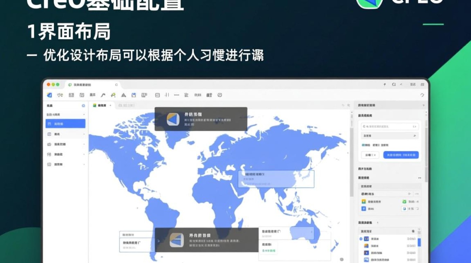Viewport: 471px width, 263px height.
Task: Toggle the circular compass icon in sidebar header
Action: (x=83, y=106)
